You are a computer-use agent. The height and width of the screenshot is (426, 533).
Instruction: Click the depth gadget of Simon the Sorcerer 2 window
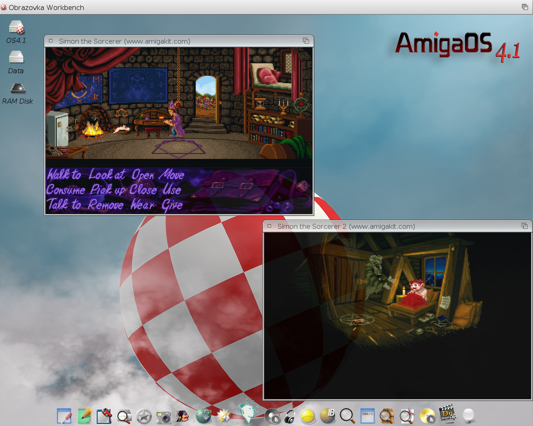[x=525, y=226]
